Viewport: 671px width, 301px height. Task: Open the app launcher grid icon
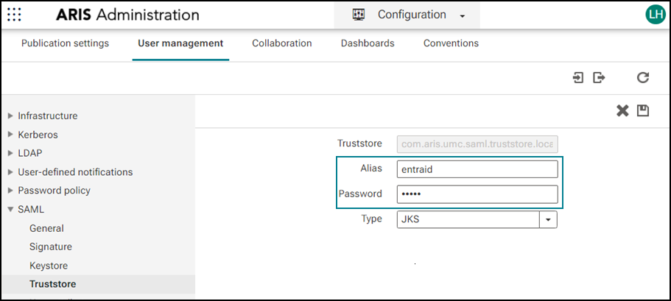pyautogui.click(x=14, y=15)
